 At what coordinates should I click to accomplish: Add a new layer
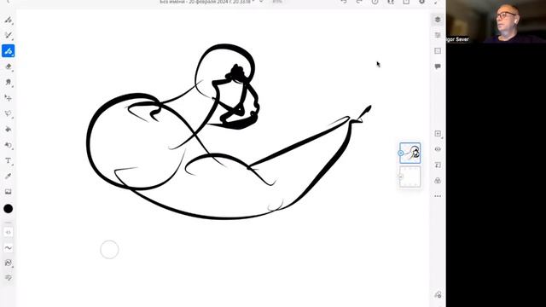[x=438, y=134]
